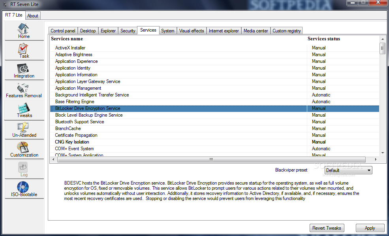
Task: Select BitLocker Drive Encryption Service row
Action: (x=214, y=109)
